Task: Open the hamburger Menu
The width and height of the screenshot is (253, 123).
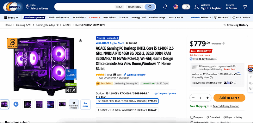Action: (x=11, y=18)
